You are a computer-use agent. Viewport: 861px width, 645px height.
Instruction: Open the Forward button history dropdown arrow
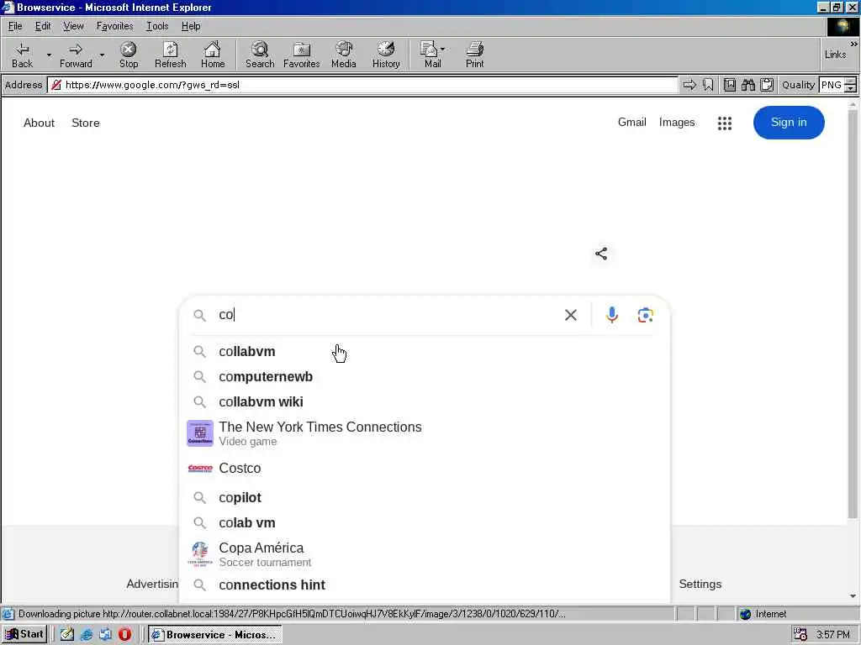coord(102,55)
